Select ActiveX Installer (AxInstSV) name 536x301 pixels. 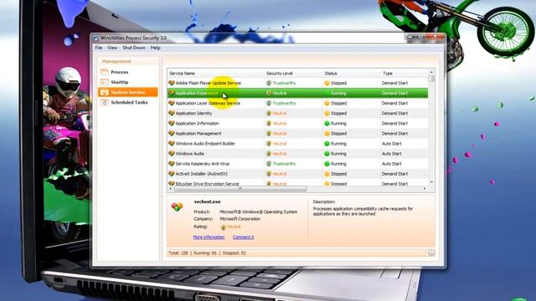pyautogui.click(x=201, y=174)
